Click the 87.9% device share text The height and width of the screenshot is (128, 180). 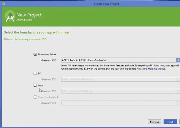pyautogui.click(x=87, y=69)
